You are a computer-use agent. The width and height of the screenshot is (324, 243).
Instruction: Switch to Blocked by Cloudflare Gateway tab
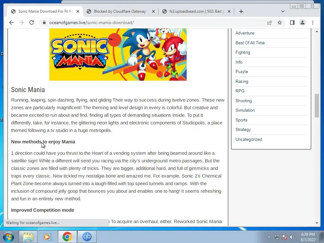coord(121,11)
